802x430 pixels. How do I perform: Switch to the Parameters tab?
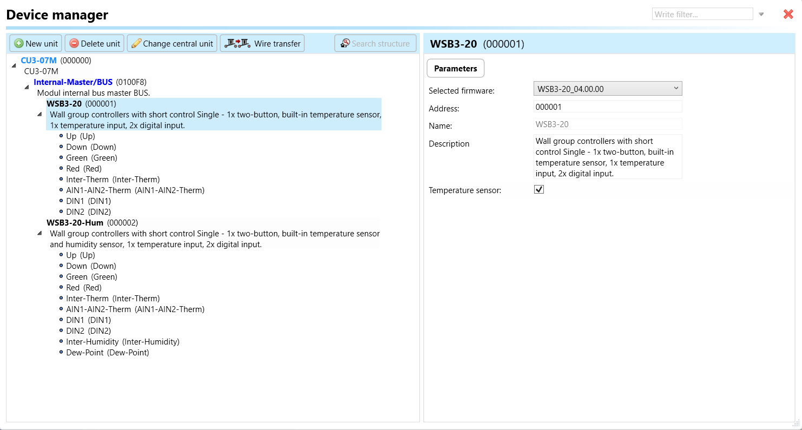click(x=455, y=69)
